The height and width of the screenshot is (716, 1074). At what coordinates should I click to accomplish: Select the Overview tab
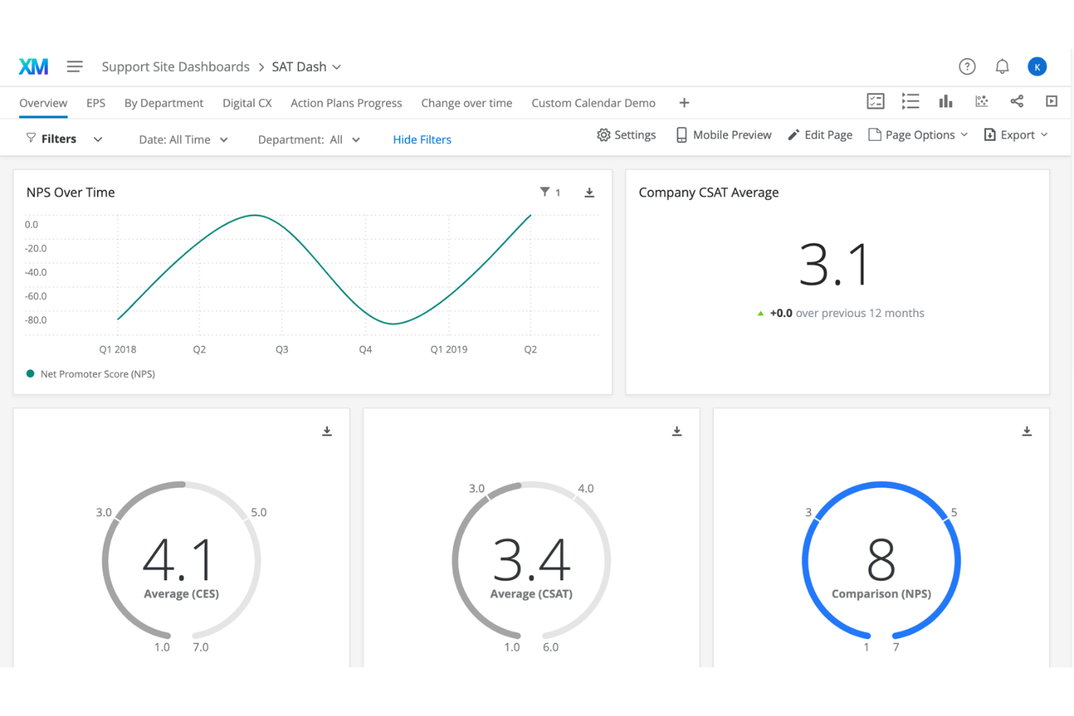click(x=44, y=103)
